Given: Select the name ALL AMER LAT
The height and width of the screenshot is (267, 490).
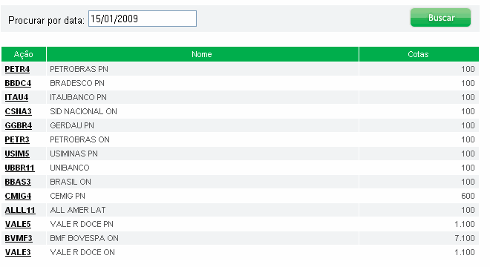Looking at the screenshot, I should coord(78,210).
